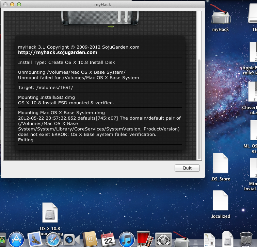Open the Mail app in dock
257x247 pixels.
(x=34, y=239)
